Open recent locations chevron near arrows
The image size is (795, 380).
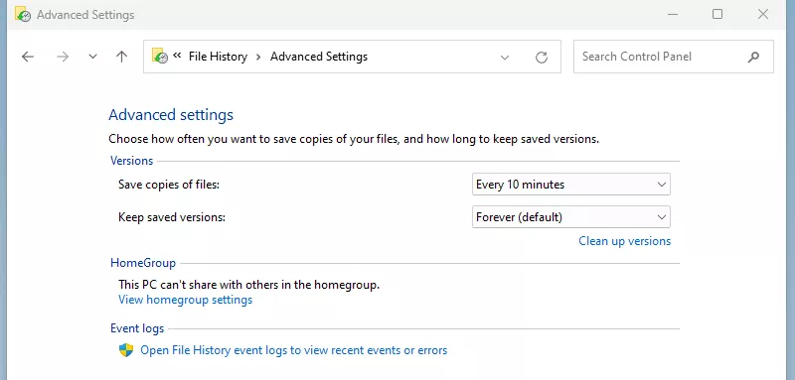pyautogui.click(x=92, y=57)
